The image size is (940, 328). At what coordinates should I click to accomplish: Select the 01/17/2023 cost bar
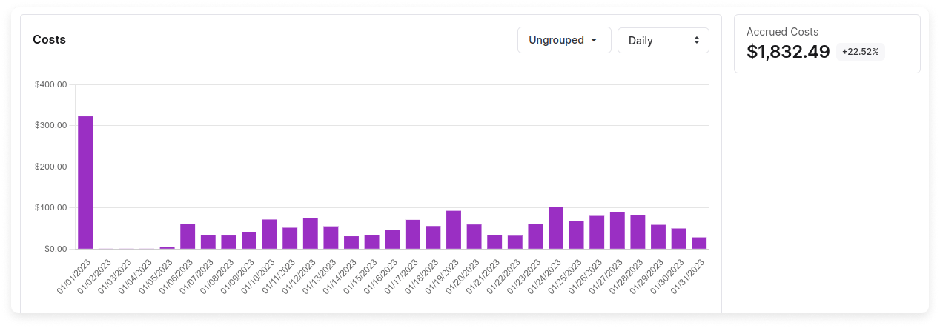tap(413, 235)
